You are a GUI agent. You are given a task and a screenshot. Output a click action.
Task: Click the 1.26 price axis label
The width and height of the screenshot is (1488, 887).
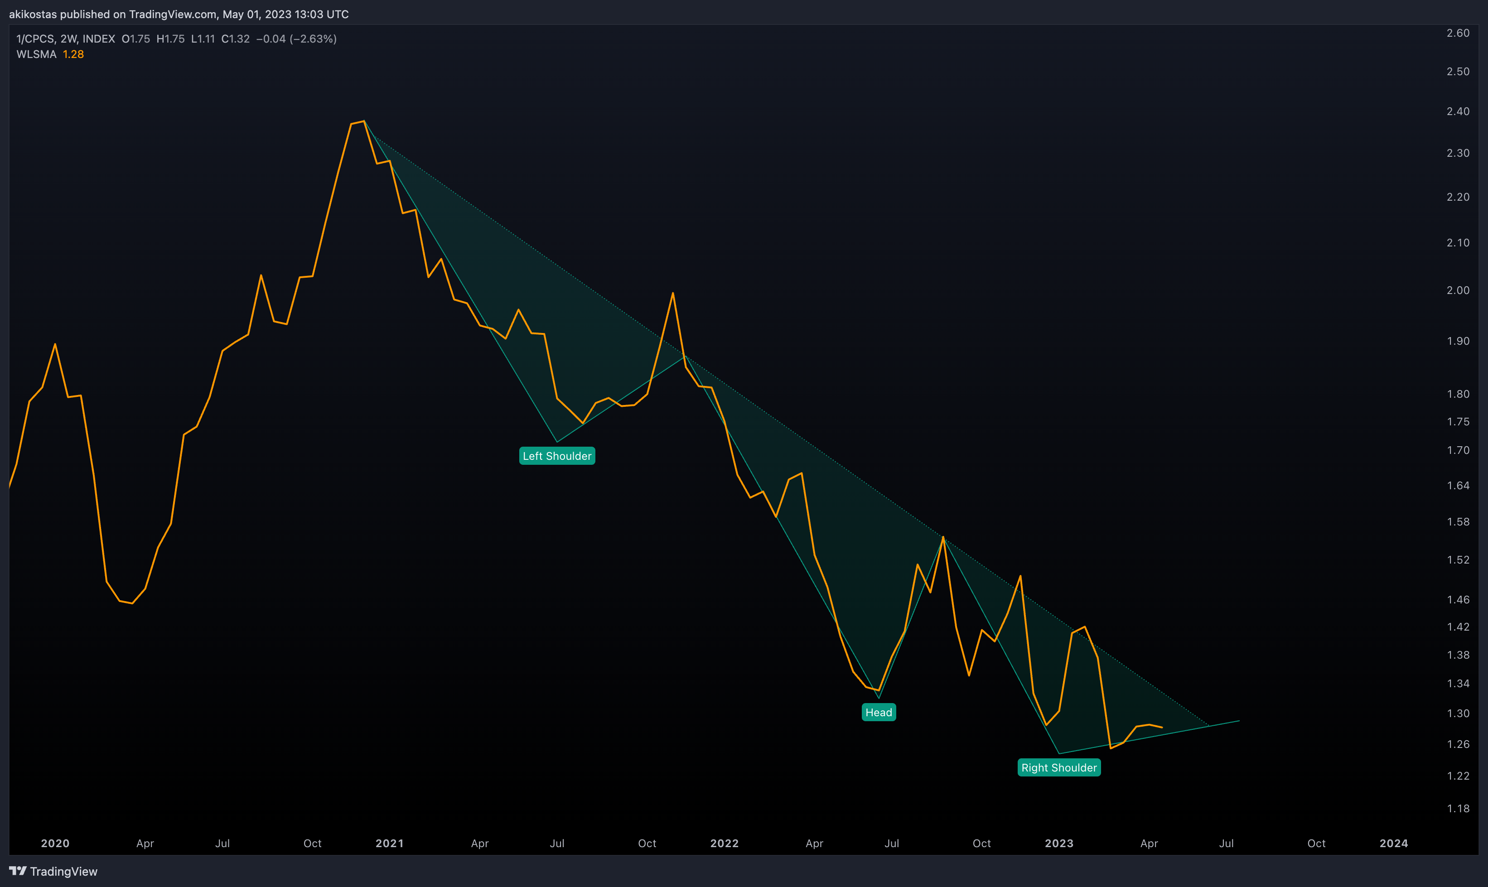pyautogui.click(x=1458, y=744)
